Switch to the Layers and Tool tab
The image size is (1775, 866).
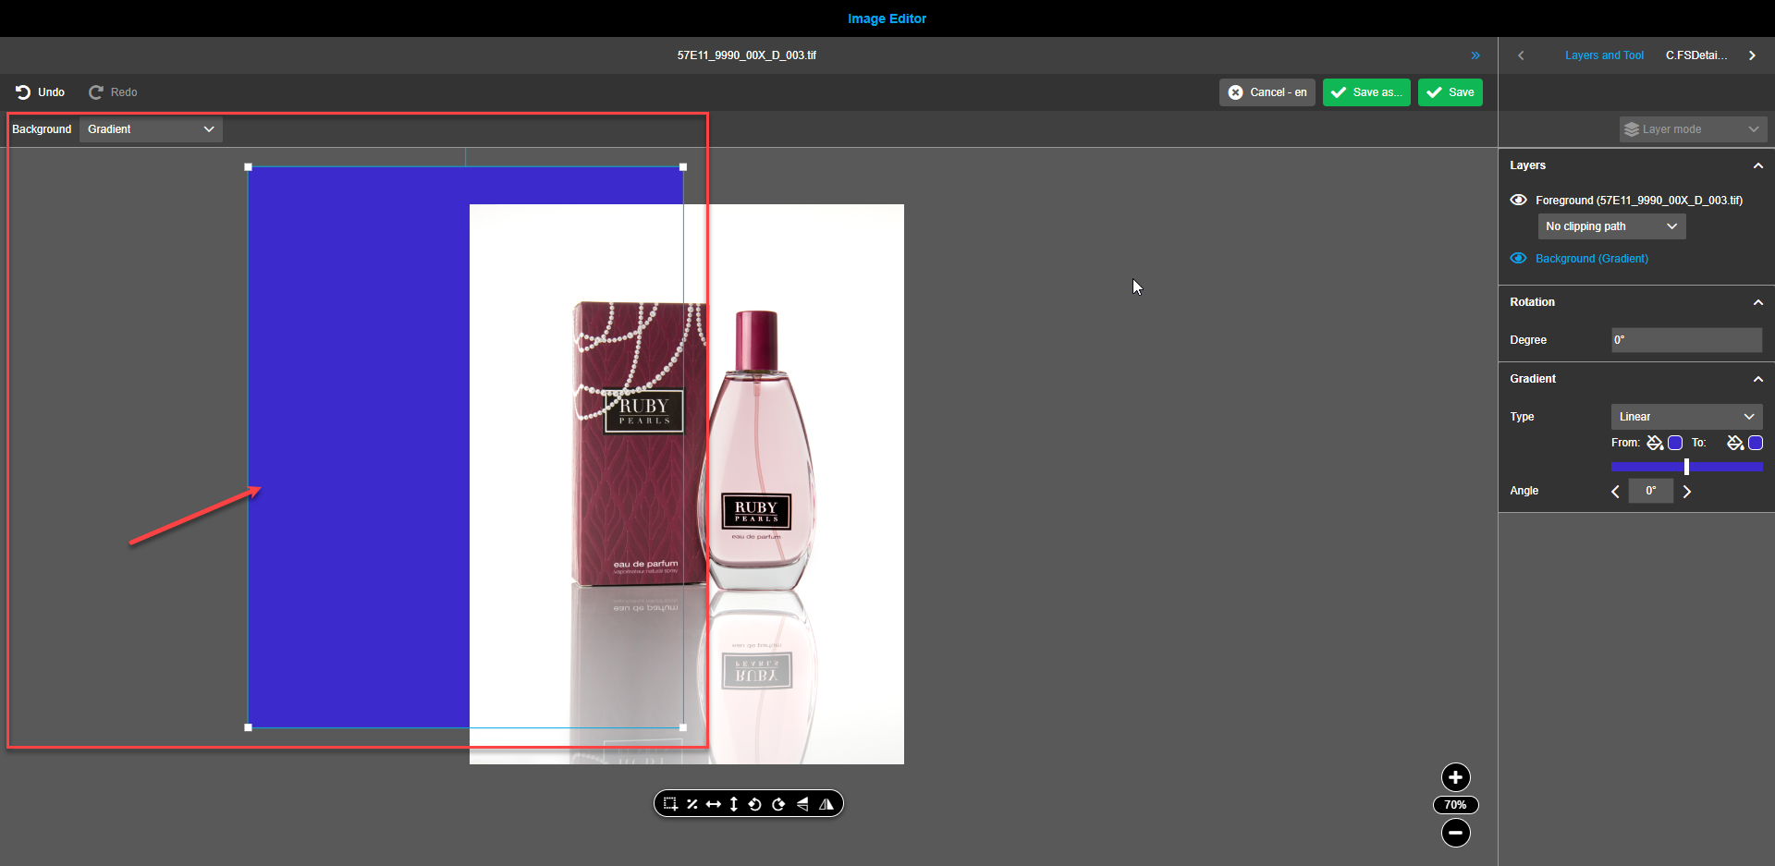1604,55
